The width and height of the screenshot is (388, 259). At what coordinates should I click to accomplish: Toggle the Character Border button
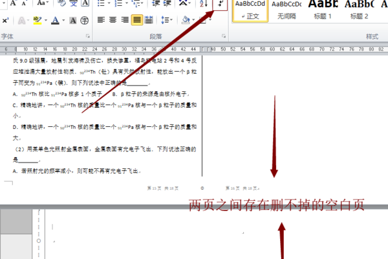click(85, 3)
